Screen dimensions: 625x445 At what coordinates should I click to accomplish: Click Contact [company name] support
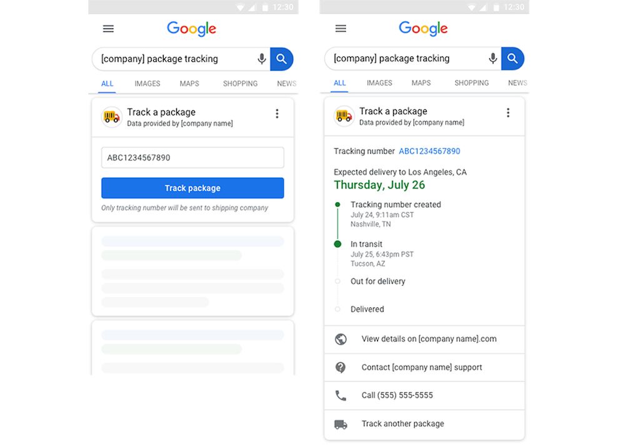(421, 368)
